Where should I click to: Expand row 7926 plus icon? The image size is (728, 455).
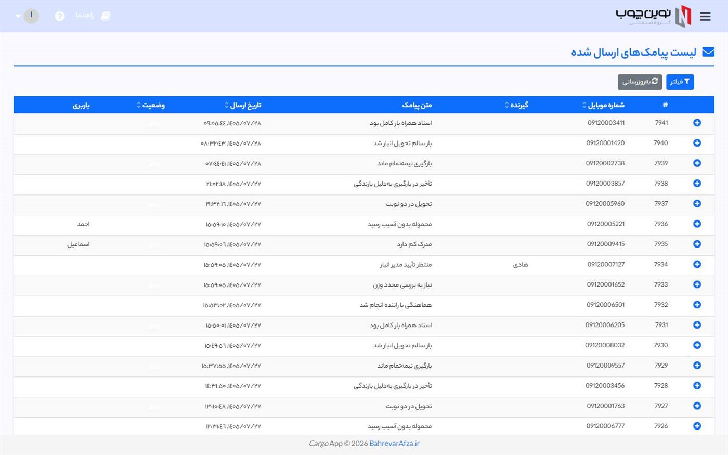(697, 426)
